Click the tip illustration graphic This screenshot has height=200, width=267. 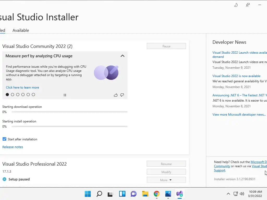click(x=106, y=73)
